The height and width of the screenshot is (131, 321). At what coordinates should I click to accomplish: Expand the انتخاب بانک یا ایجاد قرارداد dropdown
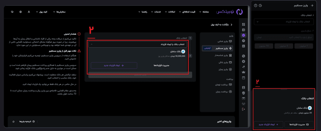[x=138, y=45]
